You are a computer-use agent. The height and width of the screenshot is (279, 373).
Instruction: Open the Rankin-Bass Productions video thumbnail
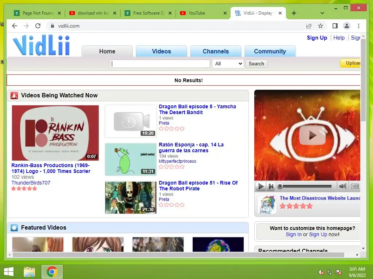[x=55, y=133]
